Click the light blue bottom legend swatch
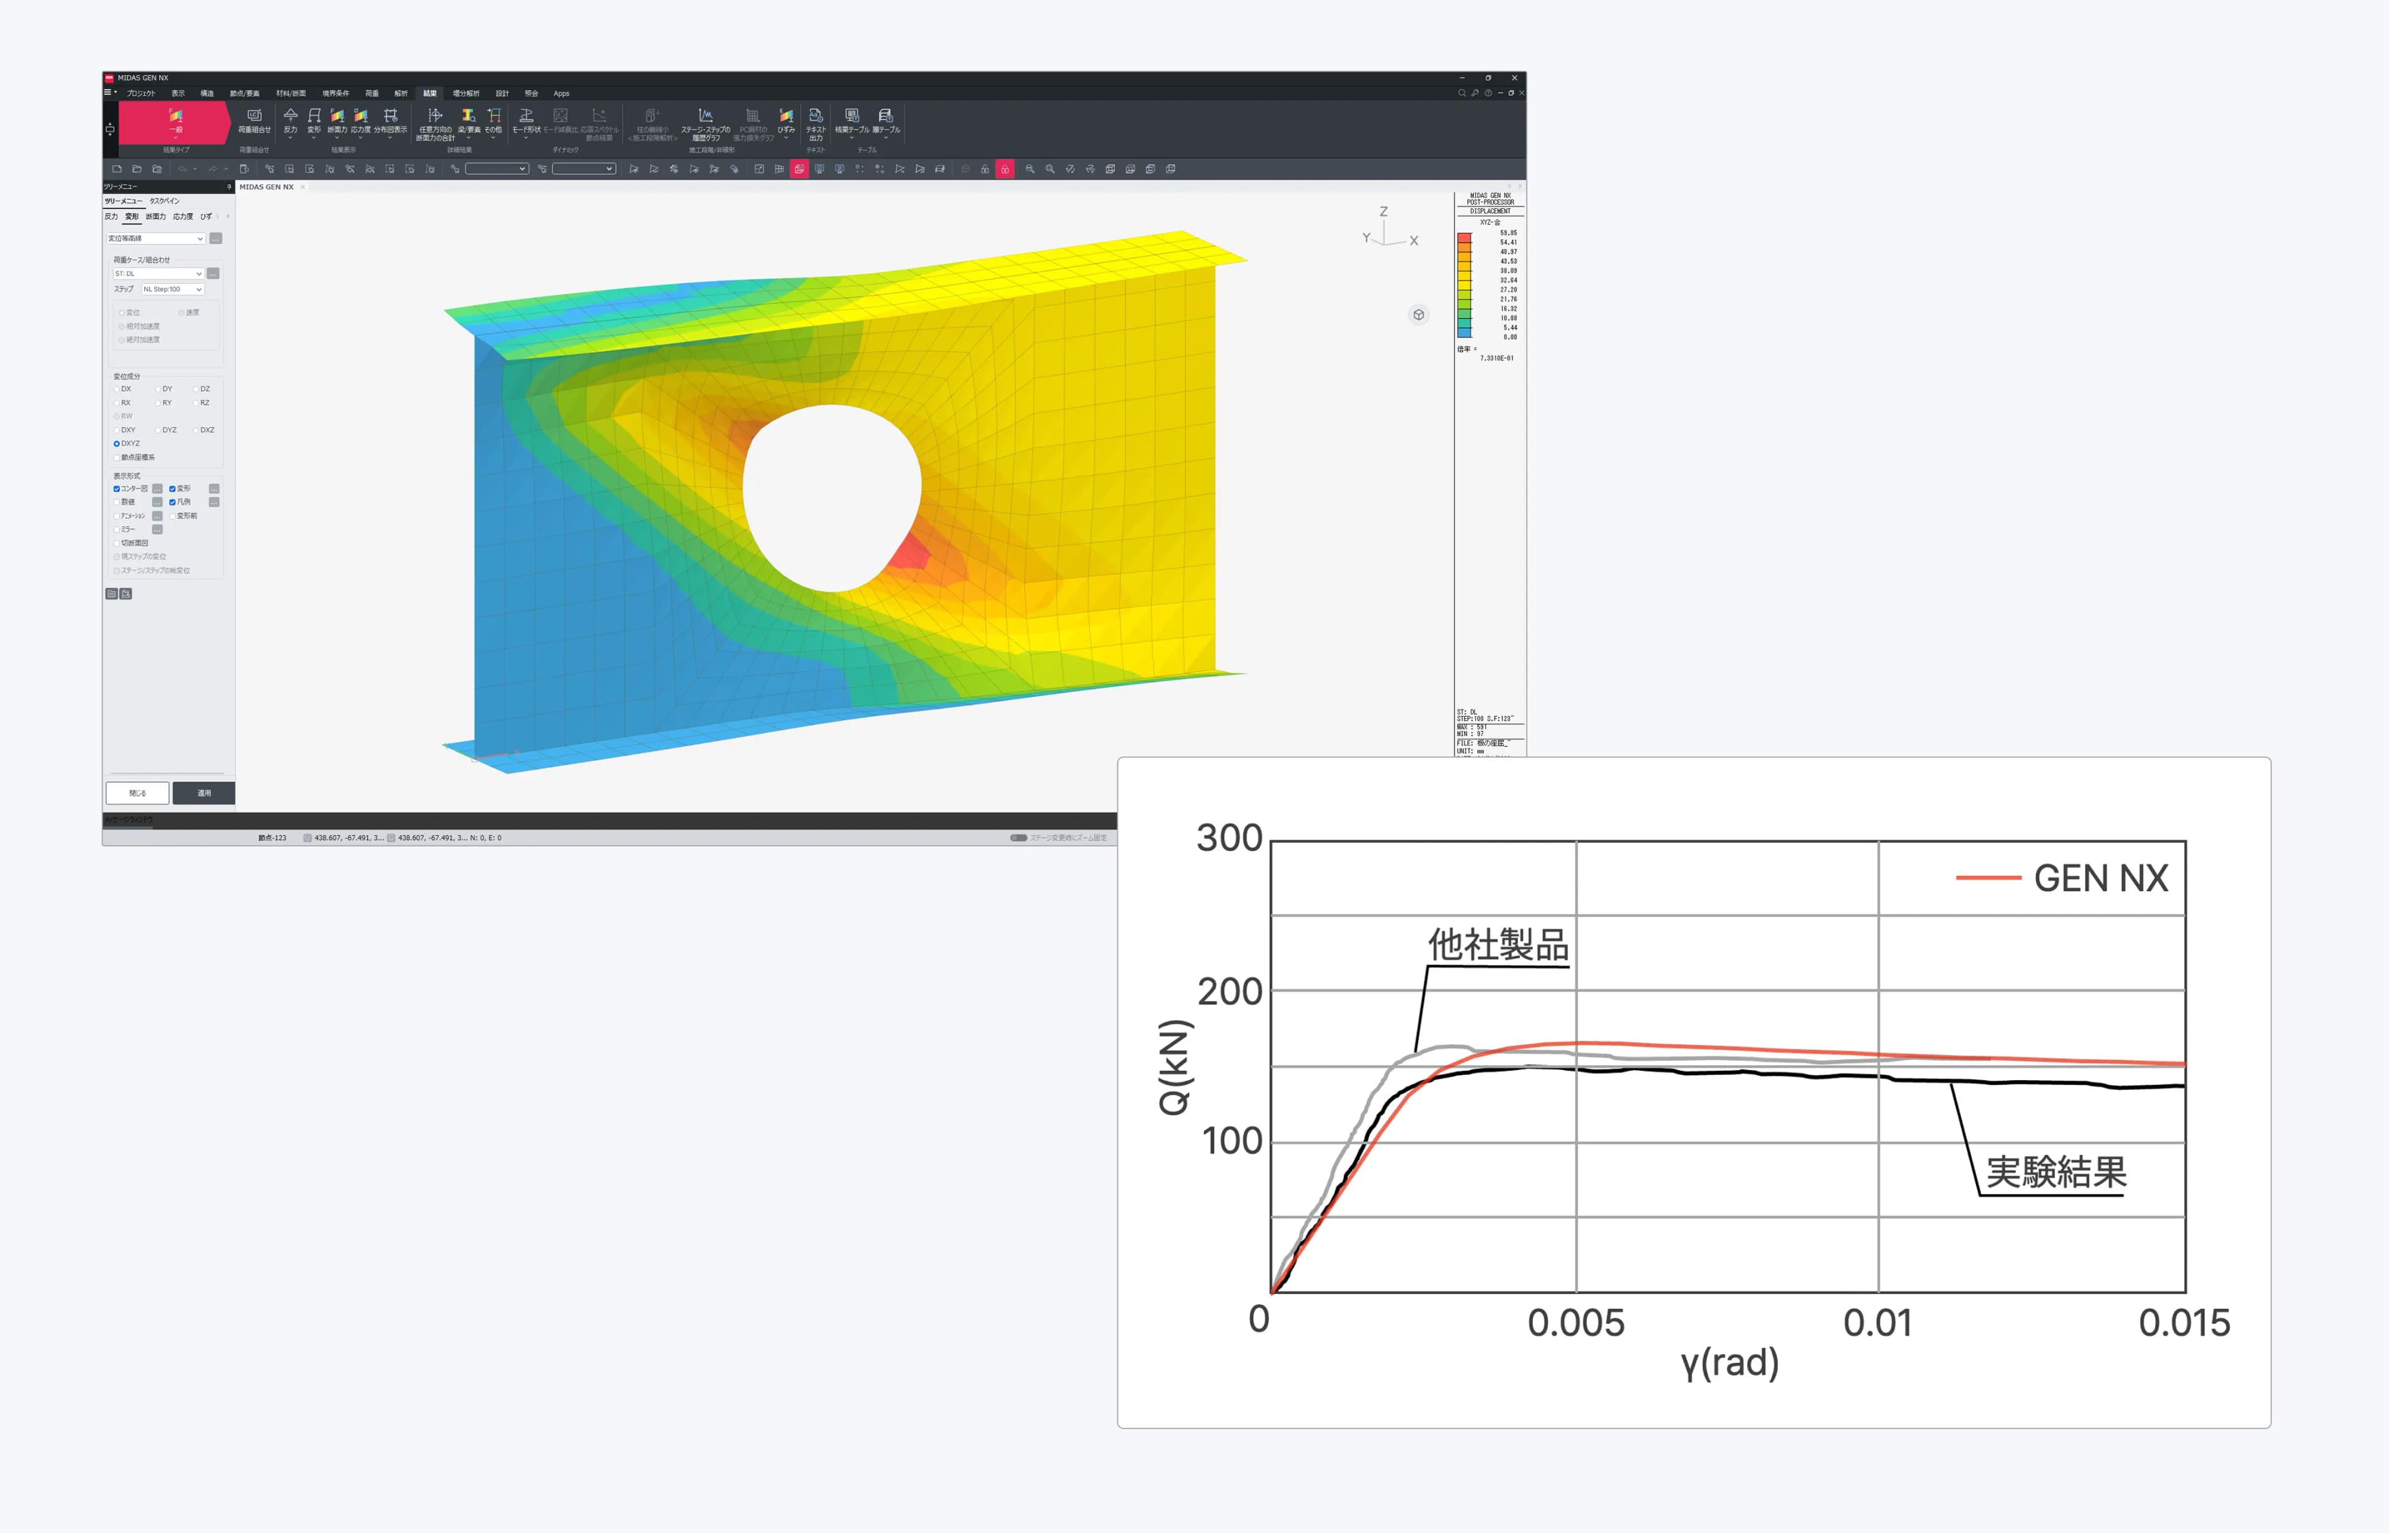The width and height of the screenshot is (2389, 1533). coord(1465,332)
